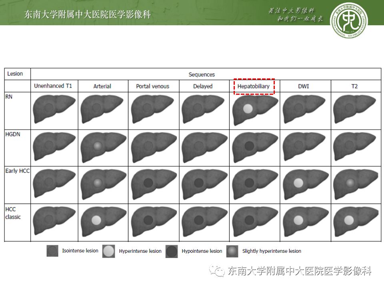
Task: Click the 'Lesion' column header
Action: point(15,74)
